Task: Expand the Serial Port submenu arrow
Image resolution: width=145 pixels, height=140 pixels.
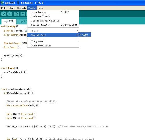Action: point(77,35)
